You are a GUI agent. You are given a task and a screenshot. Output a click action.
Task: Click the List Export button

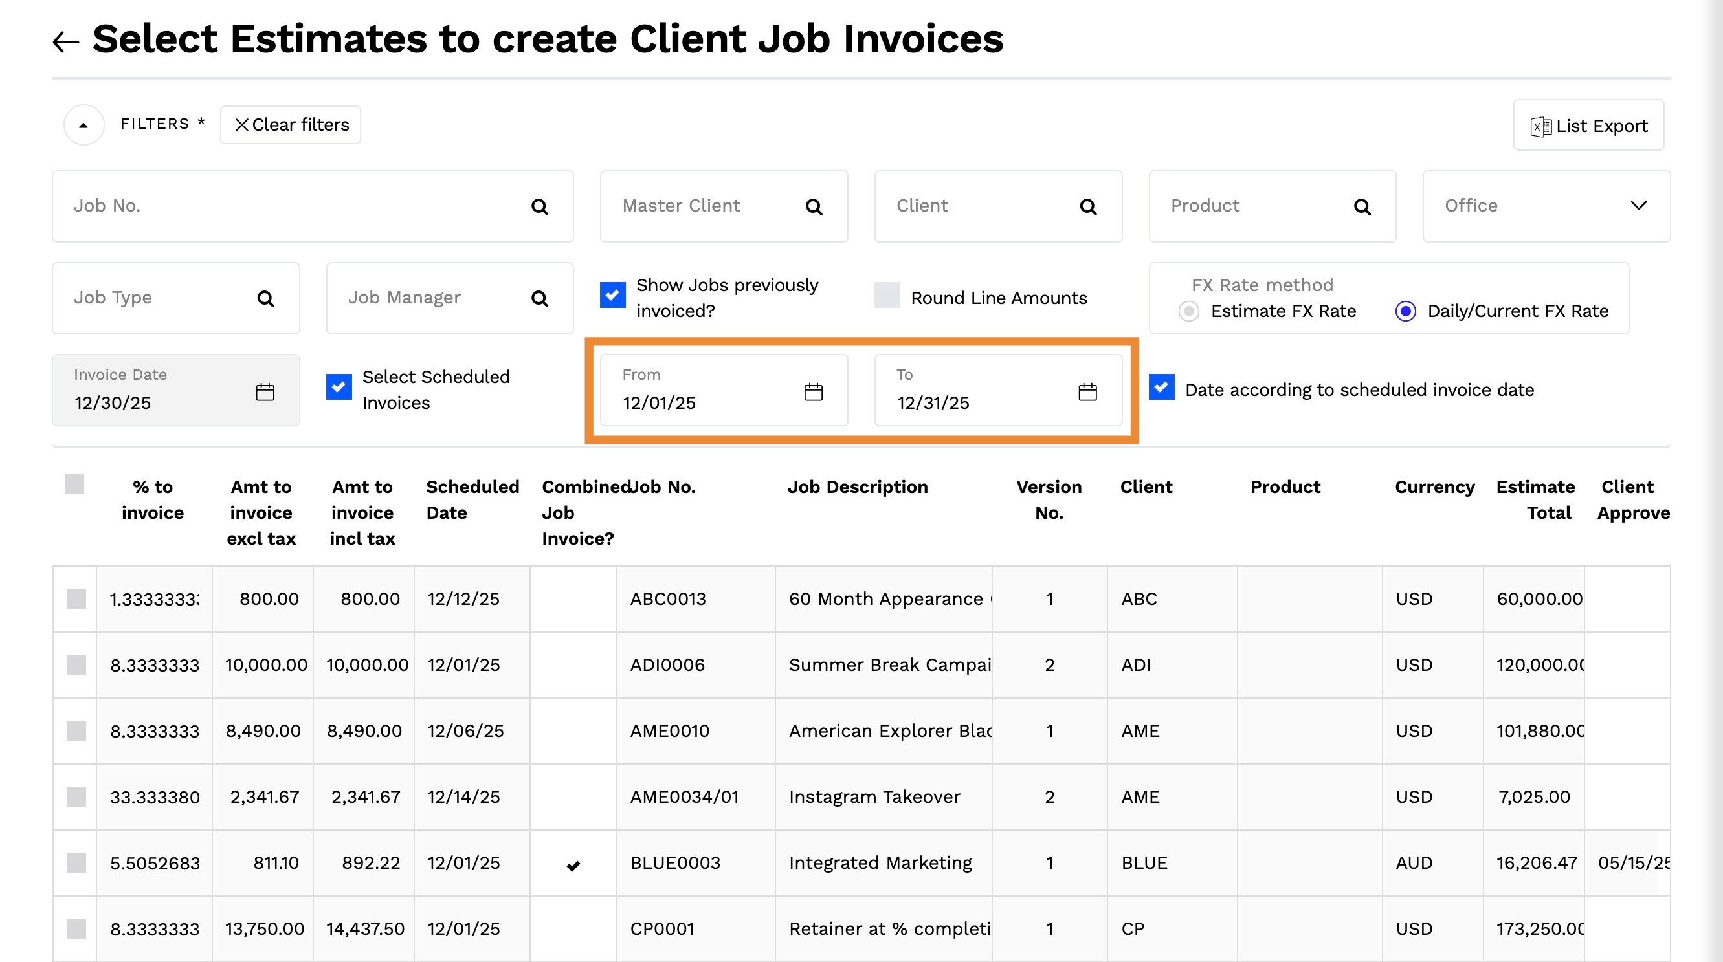coord(1588,126)
